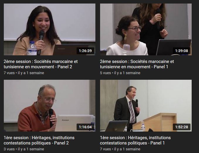
Task: Click title '2ème session : Sociétés marocaine... Panel 2'
Action: [41, 64]
